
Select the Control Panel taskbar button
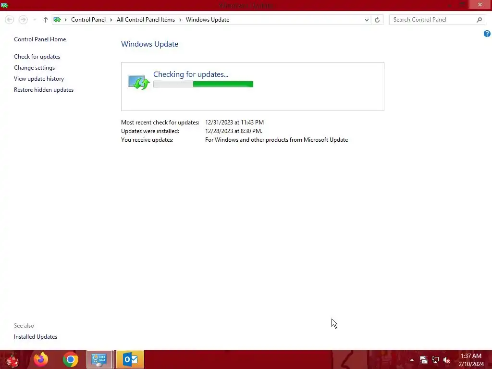pos(100,359)
